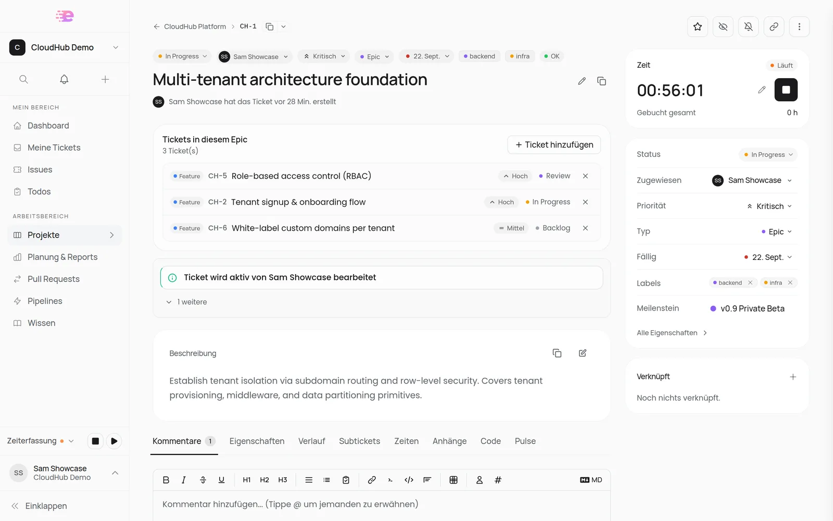This screenshot has height=521, width=833.
Task: Toggle the crossed-out eye watch icon
Action: (x=723, y=27)
